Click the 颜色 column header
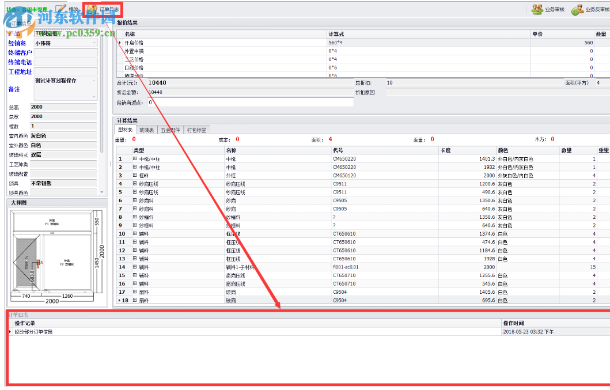 pyautogui.click(x=528, y=150)
